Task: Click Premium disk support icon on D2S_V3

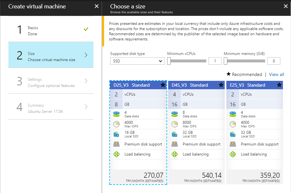Action: click(116, 144)
